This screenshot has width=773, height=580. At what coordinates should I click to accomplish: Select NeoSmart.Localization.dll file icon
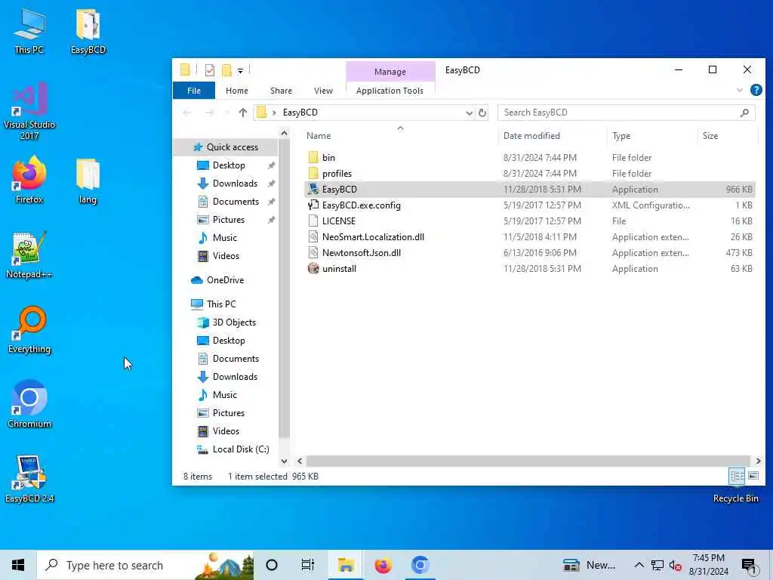pyautogui.click(x=313, y=236)
